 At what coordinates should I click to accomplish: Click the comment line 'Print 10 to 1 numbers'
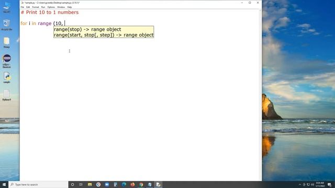click(50, 13)
